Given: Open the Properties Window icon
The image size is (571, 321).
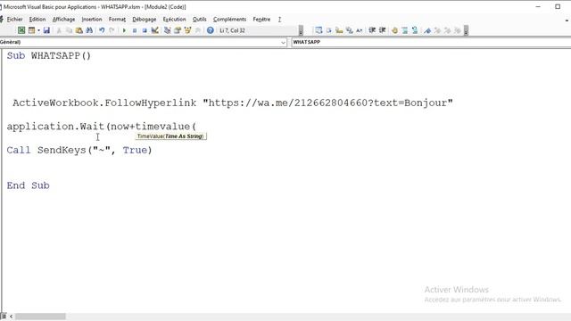Looking at the screenshot, I should [x=178, y=30].
